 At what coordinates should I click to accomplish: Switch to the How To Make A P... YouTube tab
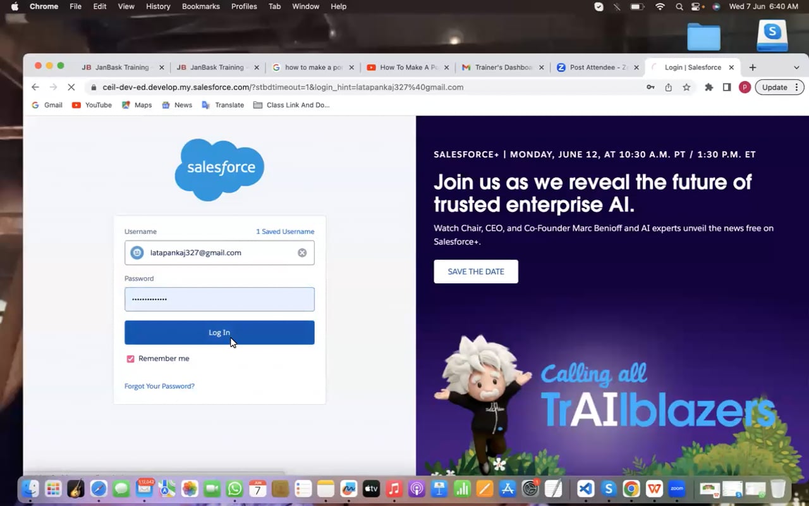coord(408,67)
